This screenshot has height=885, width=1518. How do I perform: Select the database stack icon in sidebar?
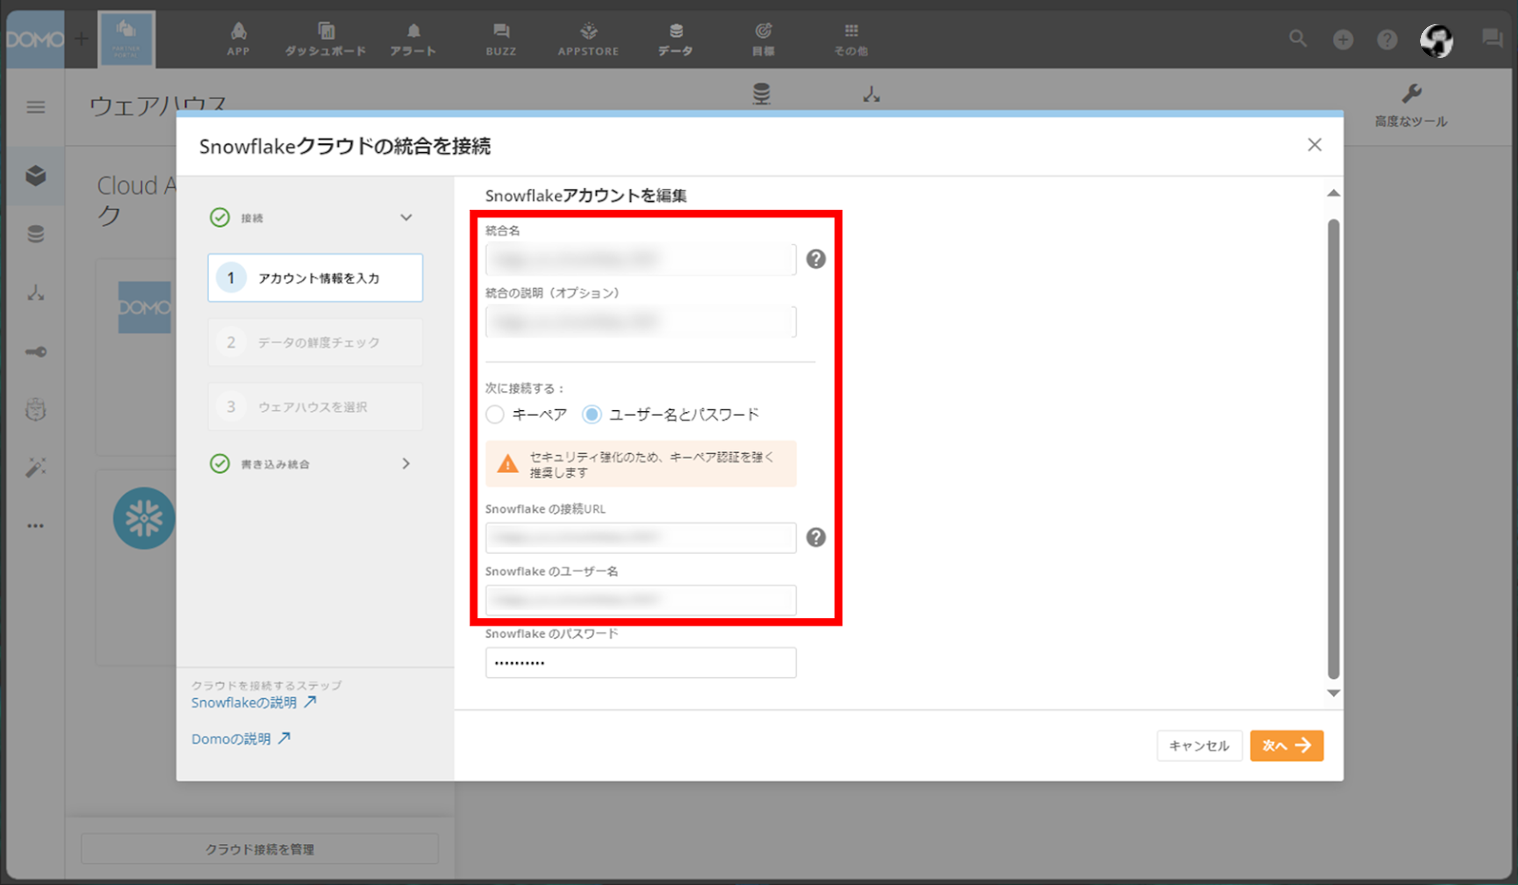(35, 234)
